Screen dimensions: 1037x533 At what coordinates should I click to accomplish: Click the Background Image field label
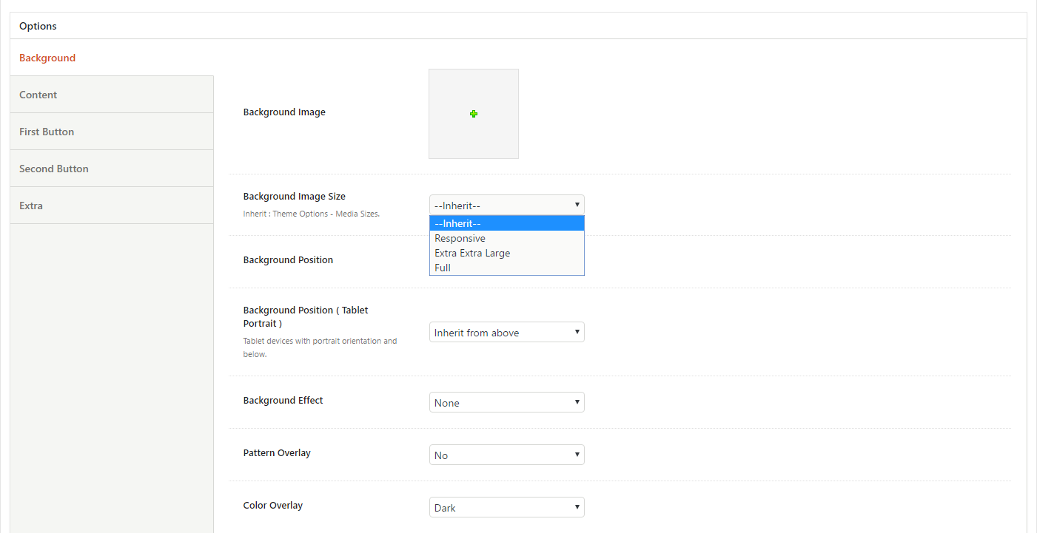point(284,112)
